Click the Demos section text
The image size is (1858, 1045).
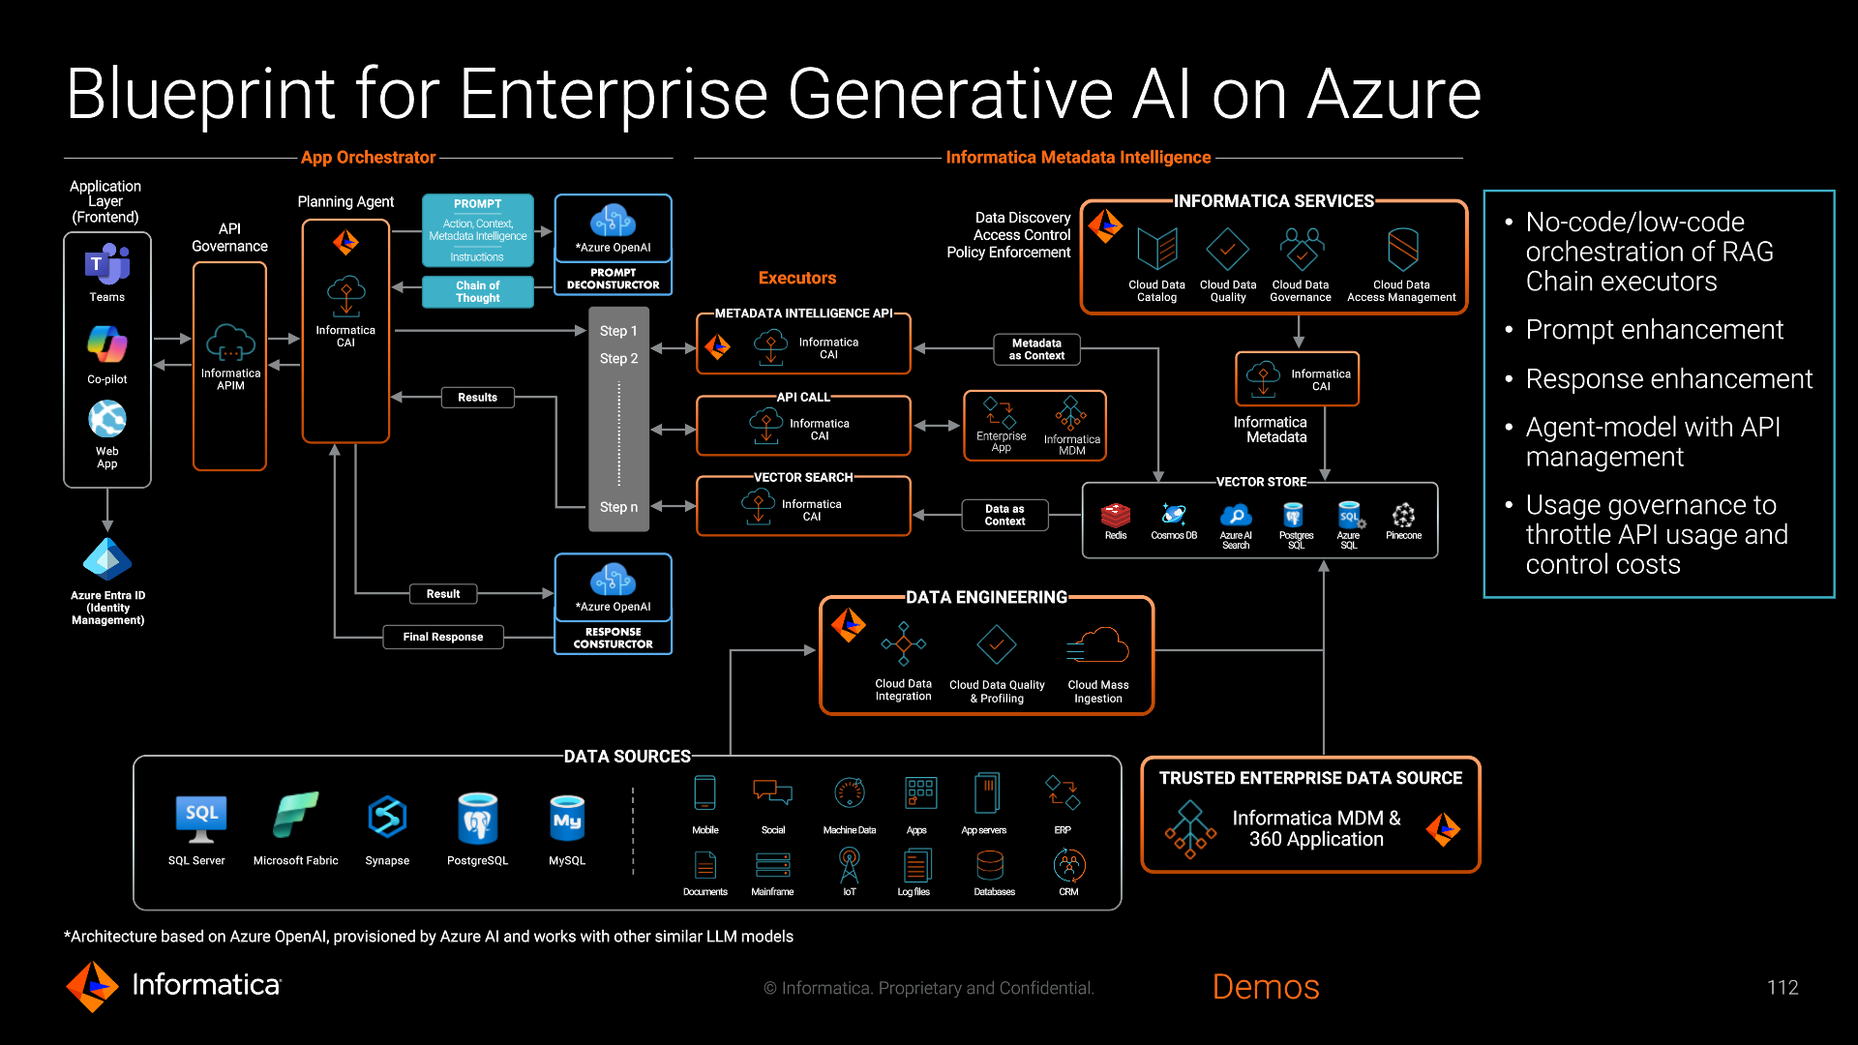(x=1265, y=987)
